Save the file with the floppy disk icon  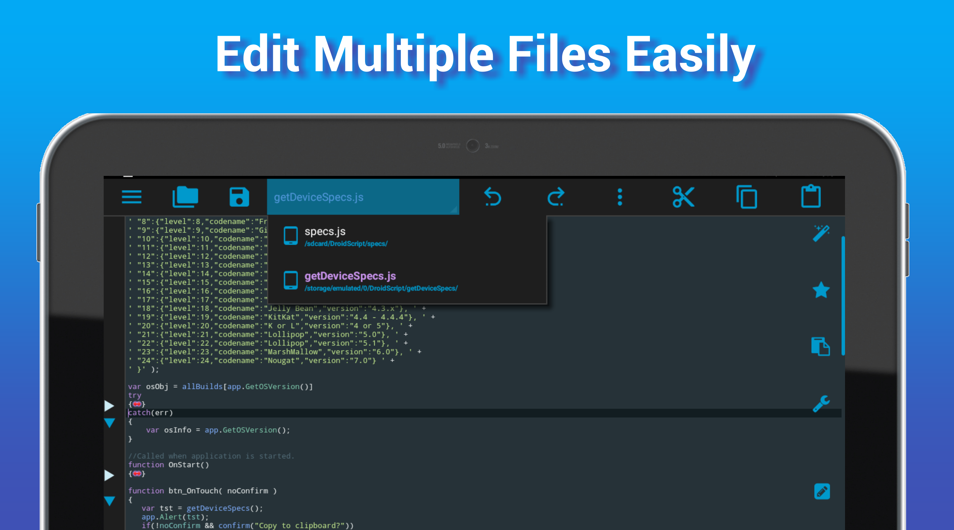pos(239,197)
